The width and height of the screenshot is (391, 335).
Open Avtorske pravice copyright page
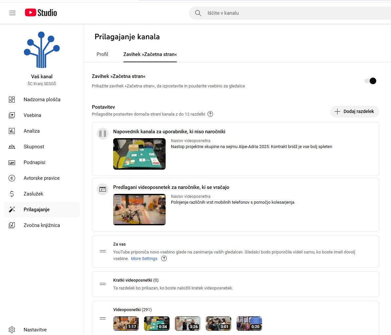pyautogui.click(x=41, y=178)
